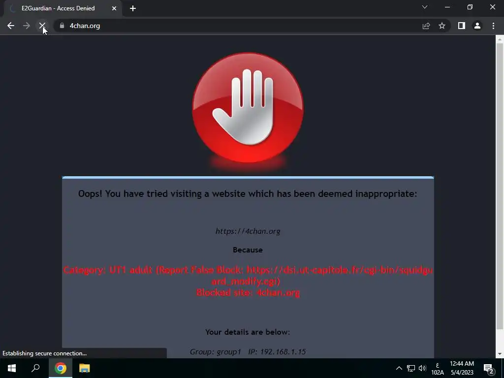Screen dimensions: 504x378
Task: Open the Chrome profile menu
Action: point(477,26)
